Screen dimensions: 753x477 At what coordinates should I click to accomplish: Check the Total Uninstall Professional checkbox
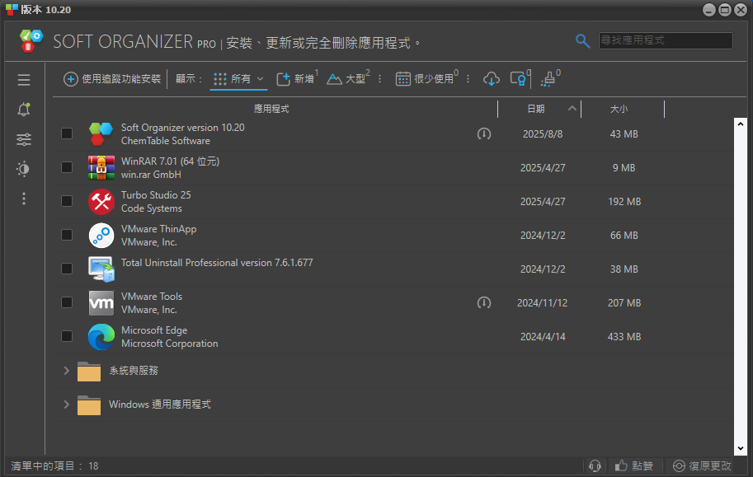point(67,269)
